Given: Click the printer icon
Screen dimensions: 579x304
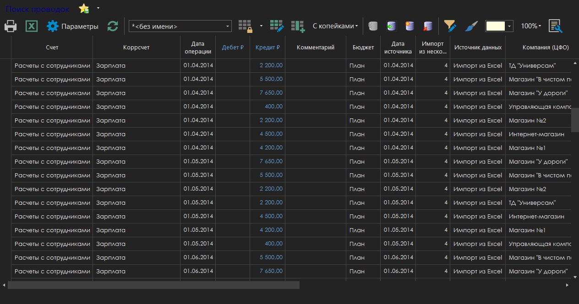Looking at the screenshot, I should [11, 27].
